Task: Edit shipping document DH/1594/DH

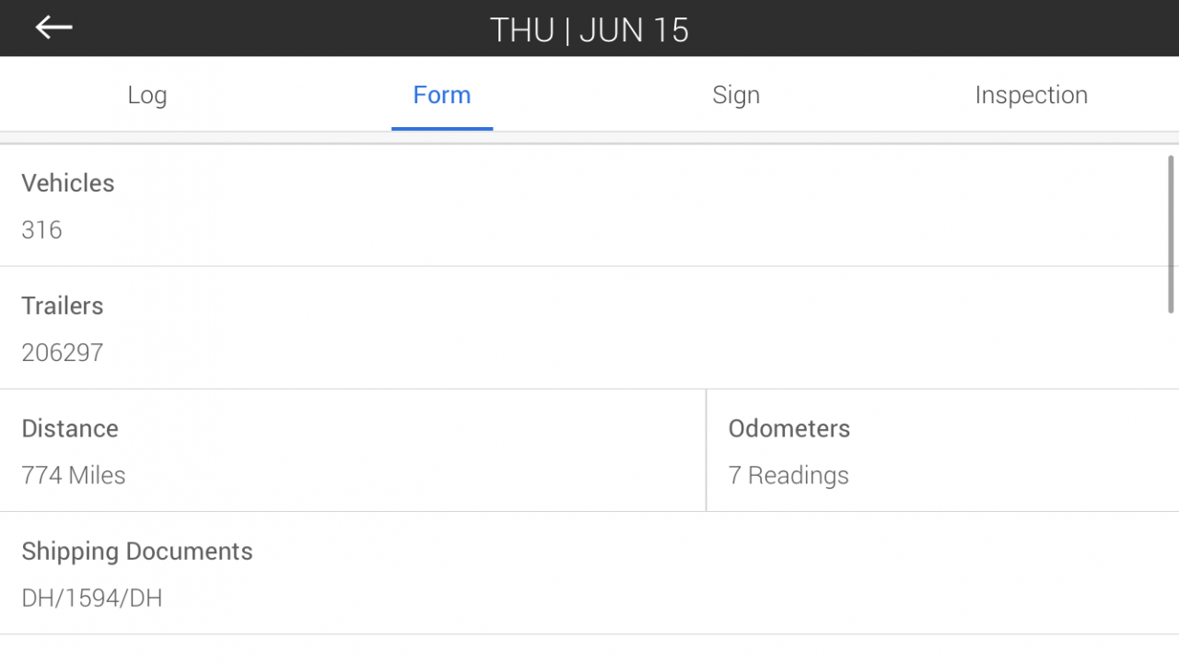Action: (92, 598)
